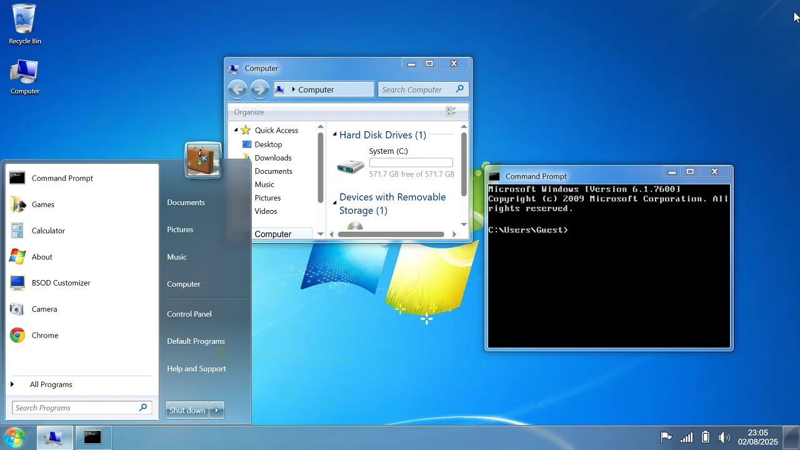
Task: Open BSOD Customizer from the Start menu
Action: coord(61,282)
